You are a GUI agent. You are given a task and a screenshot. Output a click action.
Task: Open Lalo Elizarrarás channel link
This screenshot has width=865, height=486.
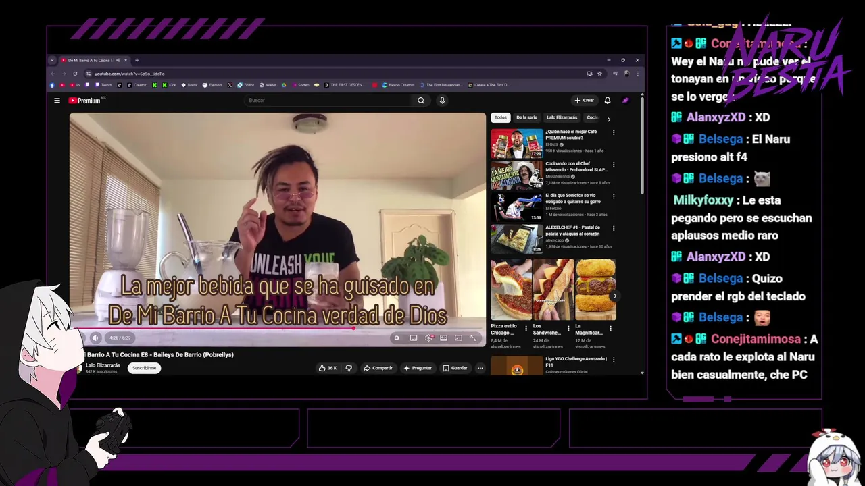[103, 365]
